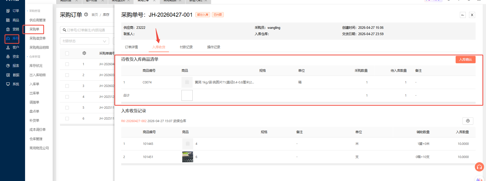Open 调拨单 in the submenu
This screenshot has width=486, height=181.
34,102
